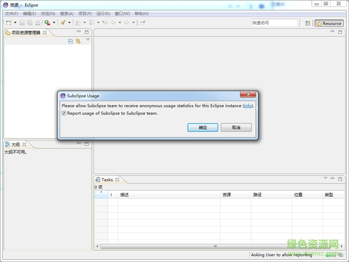The width and height of the screenshot is (349, 262).
Task: Click the Tasks scrollbar left arrow
Action: click(97, 246)
